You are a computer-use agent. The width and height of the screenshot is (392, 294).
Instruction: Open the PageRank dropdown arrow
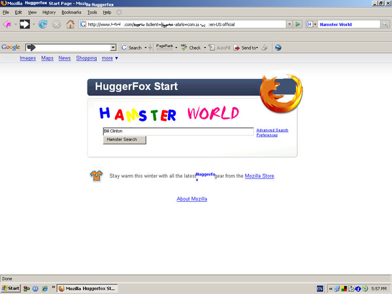click(x=176, y=48)
